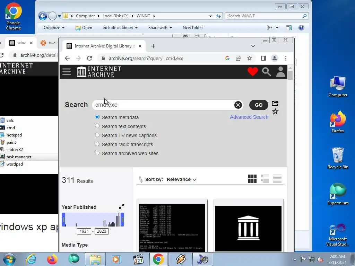355x266 pixels.
Task: Click Internet Archive logo home link
Action: click(x=99, y=72)
